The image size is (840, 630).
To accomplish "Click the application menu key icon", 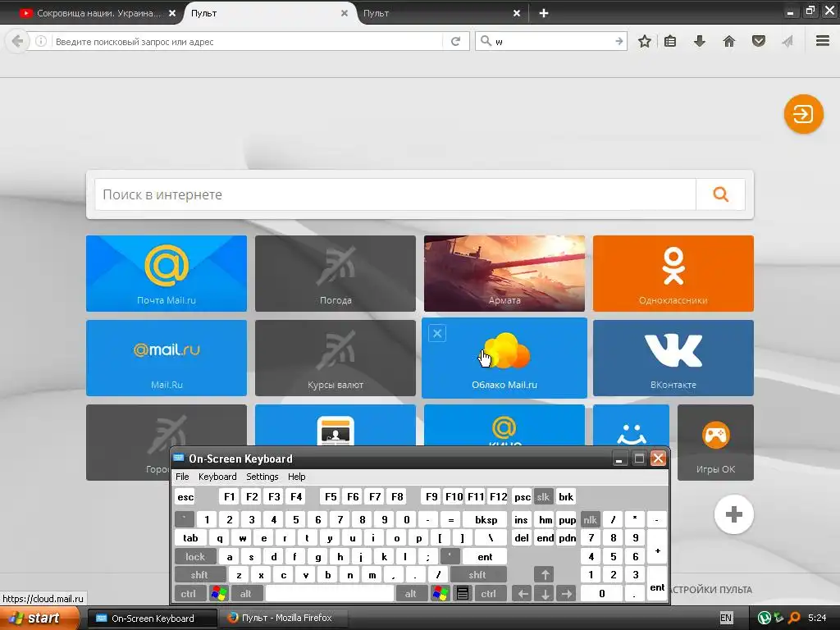I will coord(463,594).
